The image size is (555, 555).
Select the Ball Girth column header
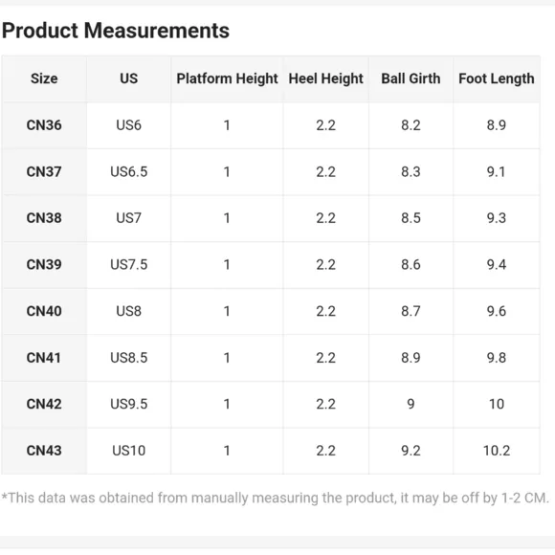(x=411, y=78)
